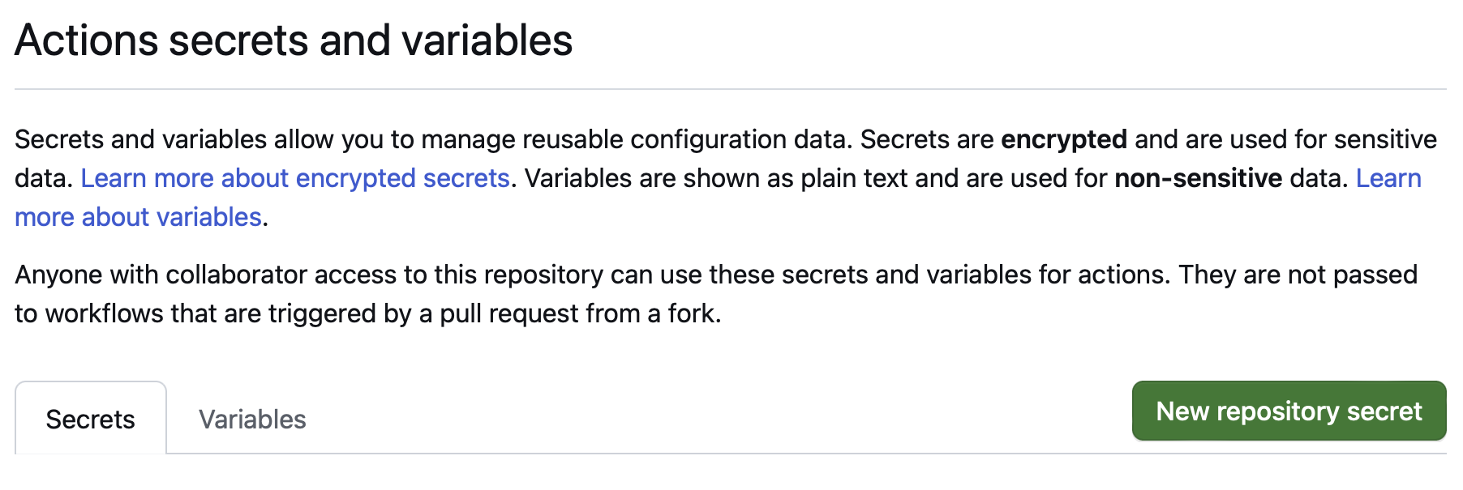Follow the "more about variables" link
This screenshot has width=1463, height=490.
click(138, 217)
